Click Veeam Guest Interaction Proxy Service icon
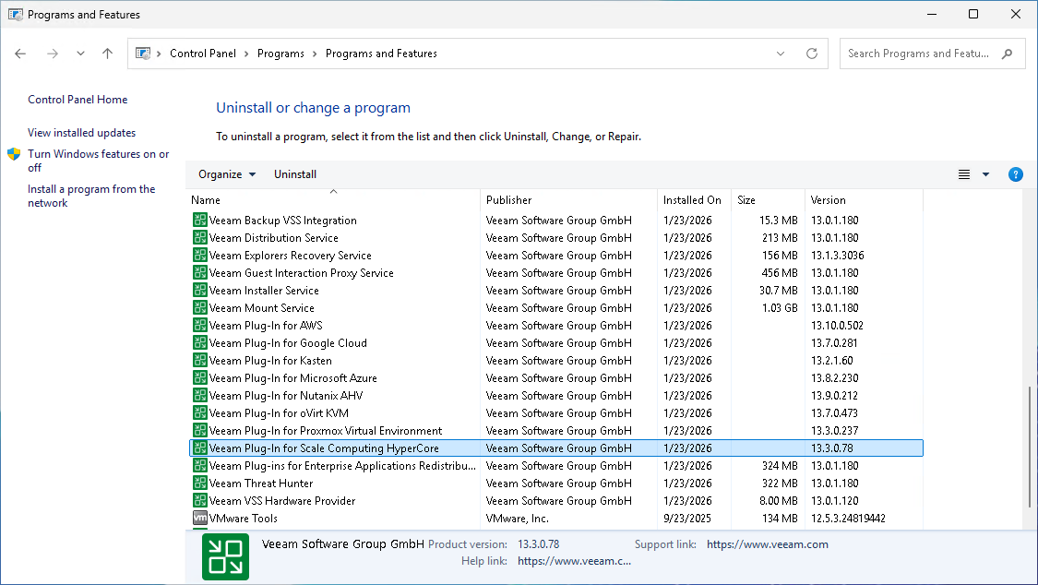 click(x=200, y=272)
